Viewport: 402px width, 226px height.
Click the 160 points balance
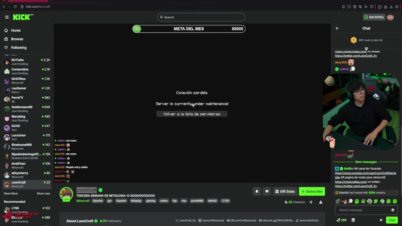(341, 220)
